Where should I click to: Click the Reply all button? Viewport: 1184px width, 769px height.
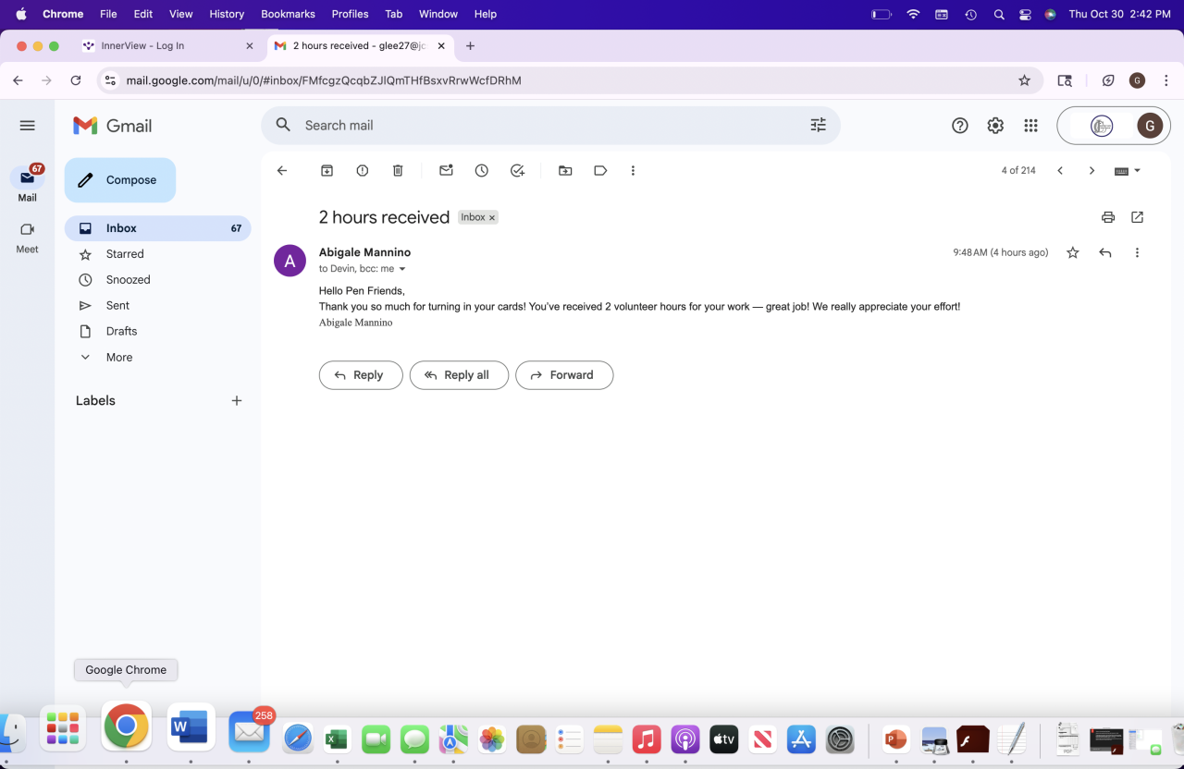click(459, 375)
